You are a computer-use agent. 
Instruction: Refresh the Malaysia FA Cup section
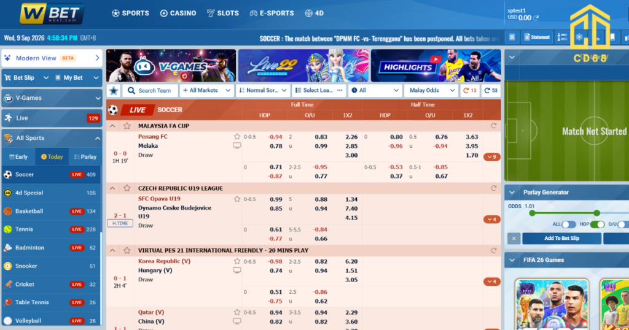pyautogui.click(x=494, y=126)
